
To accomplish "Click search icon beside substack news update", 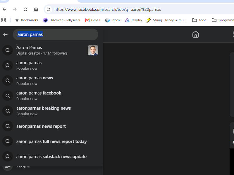I will pyautogui.click(x=8, y=156).
